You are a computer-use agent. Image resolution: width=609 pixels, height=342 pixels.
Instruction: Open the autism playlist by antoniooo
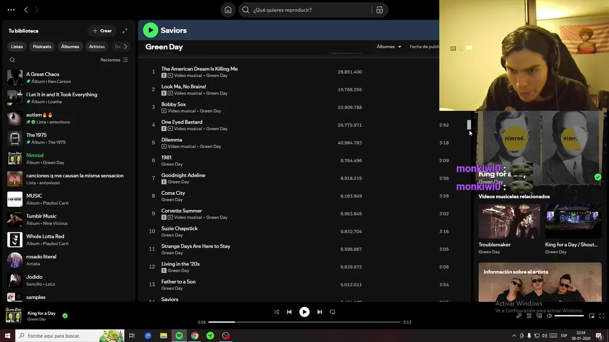(68, 118)
